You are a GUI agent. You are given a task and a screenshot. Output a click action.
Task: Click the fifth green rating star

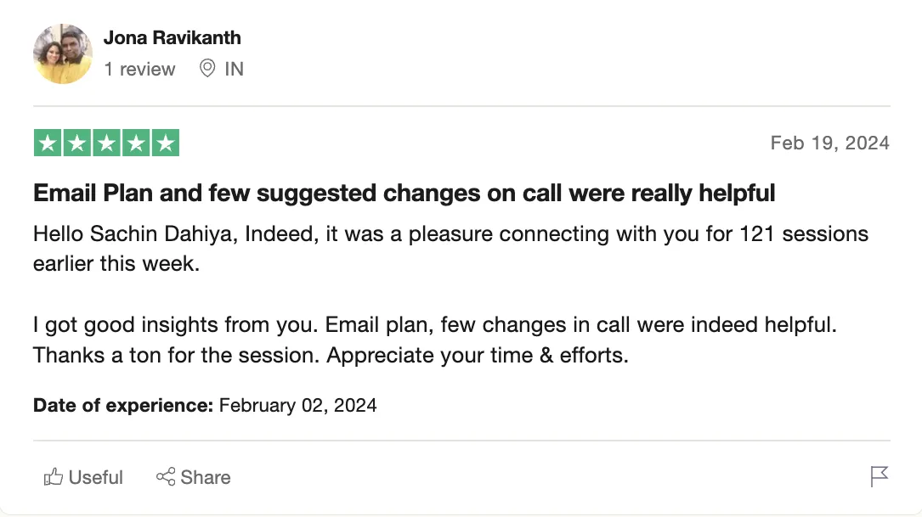(x=165, y=143)
